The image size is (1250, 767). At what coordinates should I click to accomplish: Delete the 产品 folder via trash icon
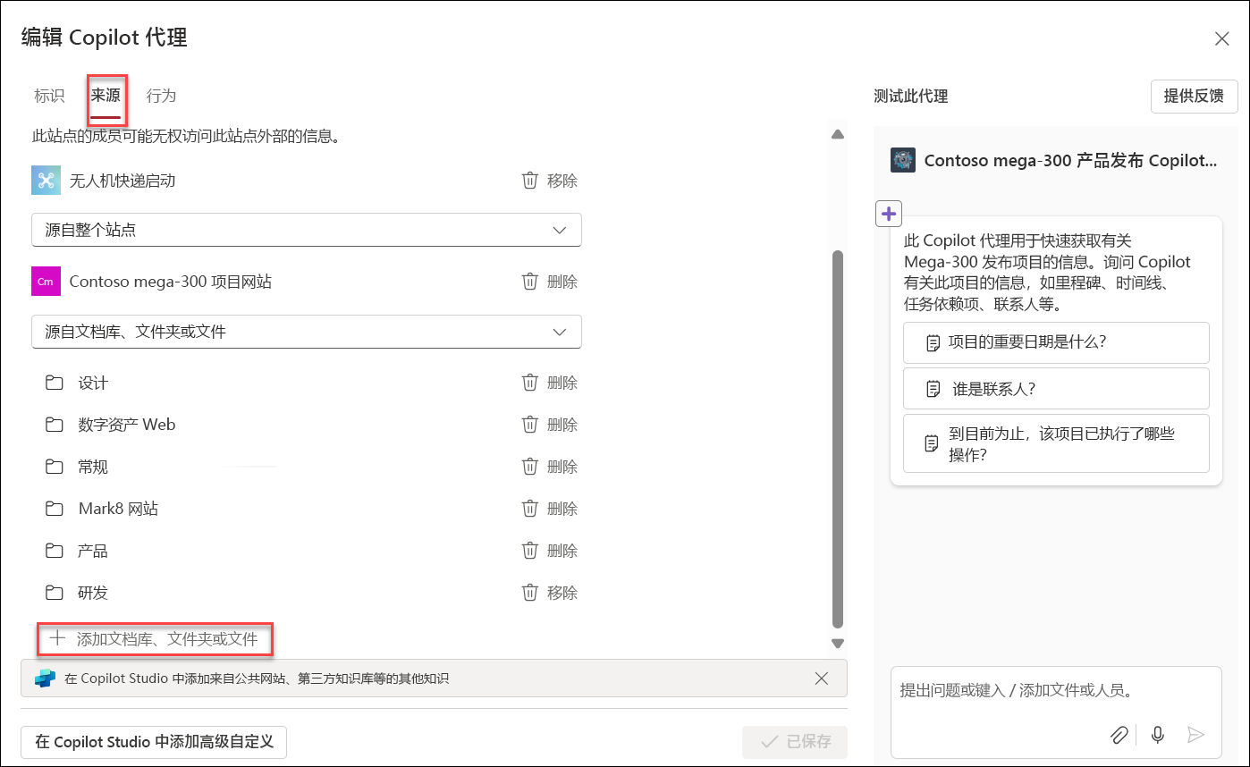pyautogui.click(x=530, y=551)
